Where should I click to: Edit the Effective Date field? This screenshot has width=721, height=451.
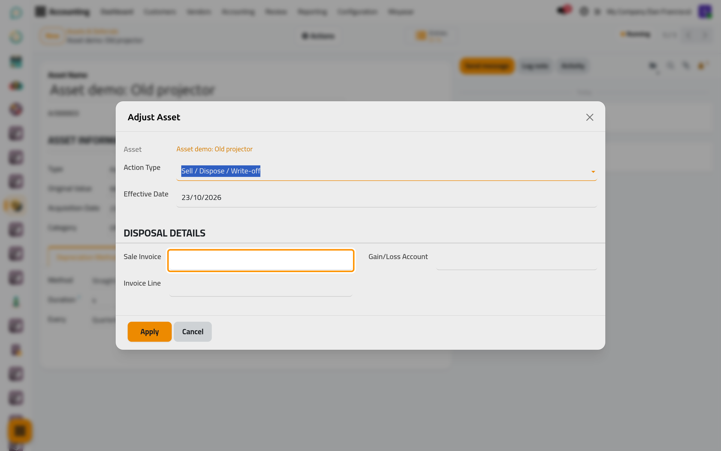pyautogui.click(x=386, y=197)
